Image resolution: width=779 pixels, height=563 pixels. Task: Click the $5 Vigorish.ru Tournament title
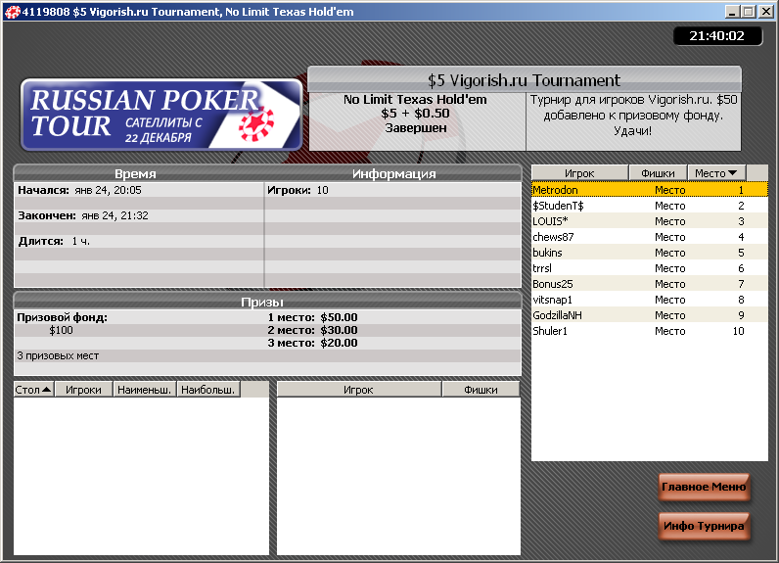pyautogui.click(x=525, y=80)
